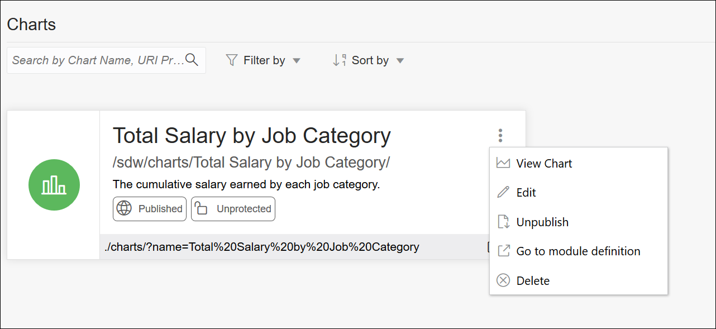Viewport: 716px width, 329px height.
Task: Select Unpublish from the context menu
Action: coord(542,222)
